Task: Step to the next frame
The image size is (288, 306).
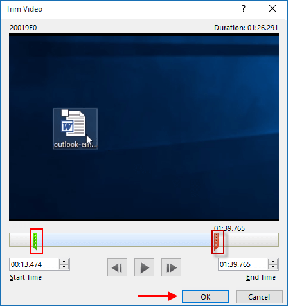Action: (171, 267)
